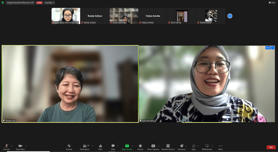Screen dimensions: 278x152
Task: Select Andry Setiawan's video thumbnail
Action: [x=124, y=16]
